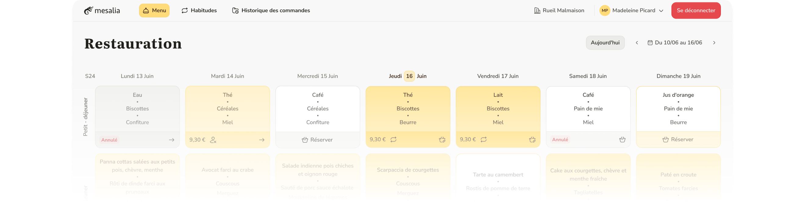Viewport: 805px width, 202px height.
Task: Click the basket icon on Samedi card
Action: coord(622,140)
